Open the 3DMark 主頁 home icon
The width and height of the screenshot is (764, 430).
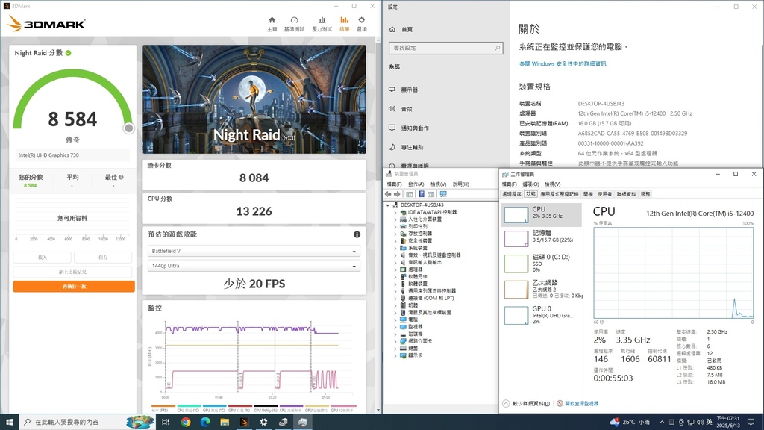click(272, 20)
